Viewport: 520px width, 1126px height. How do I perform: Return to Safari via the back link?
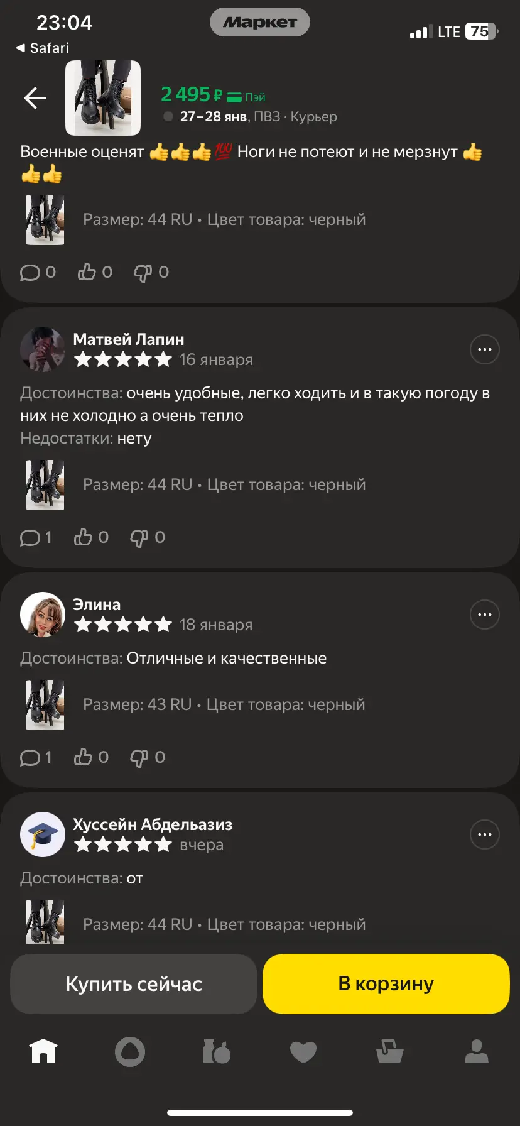point(43,48)
